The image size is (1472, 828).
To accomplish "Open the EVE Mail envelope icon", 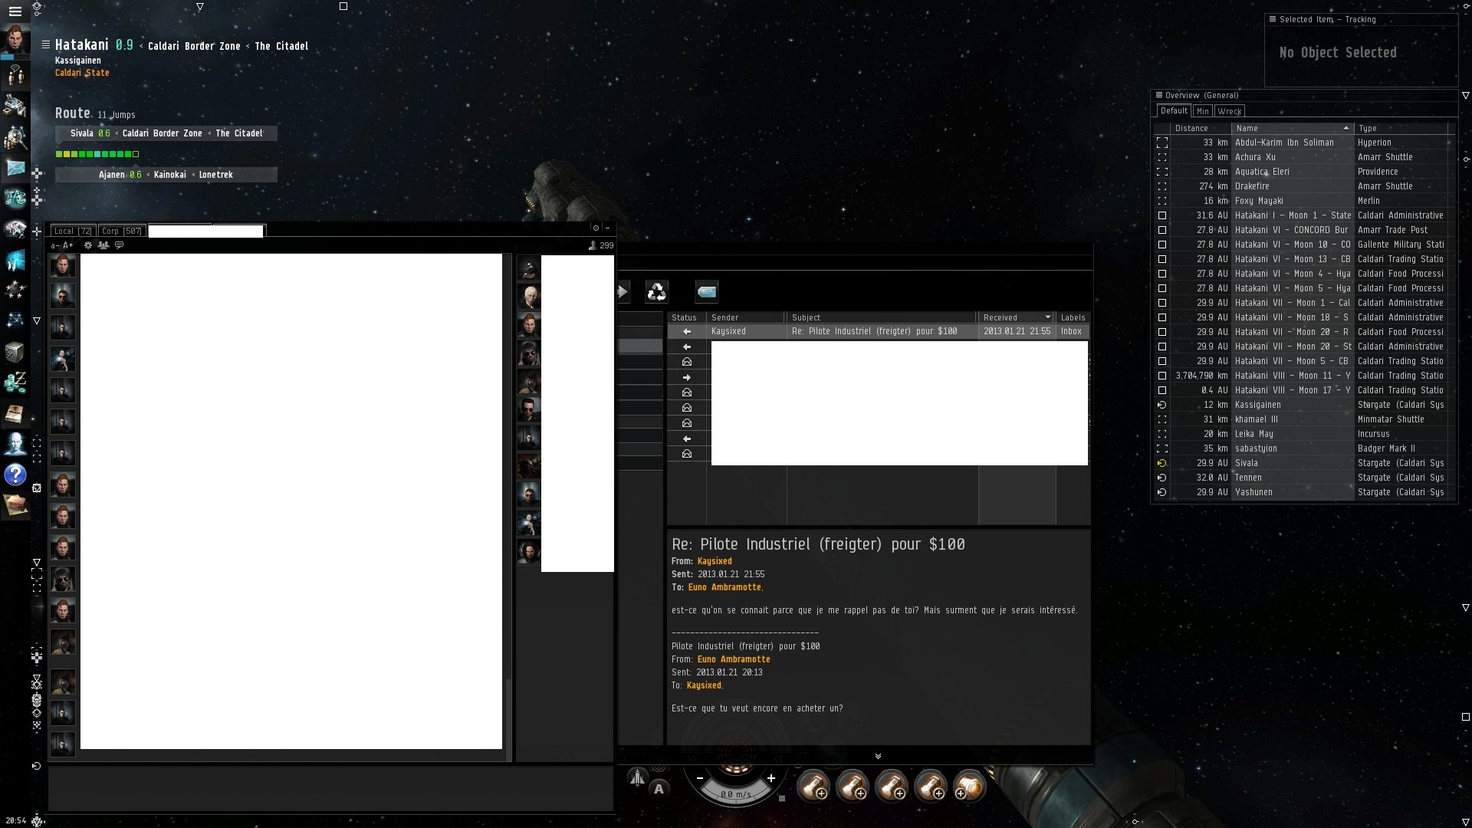I will [x=15, y=167].
